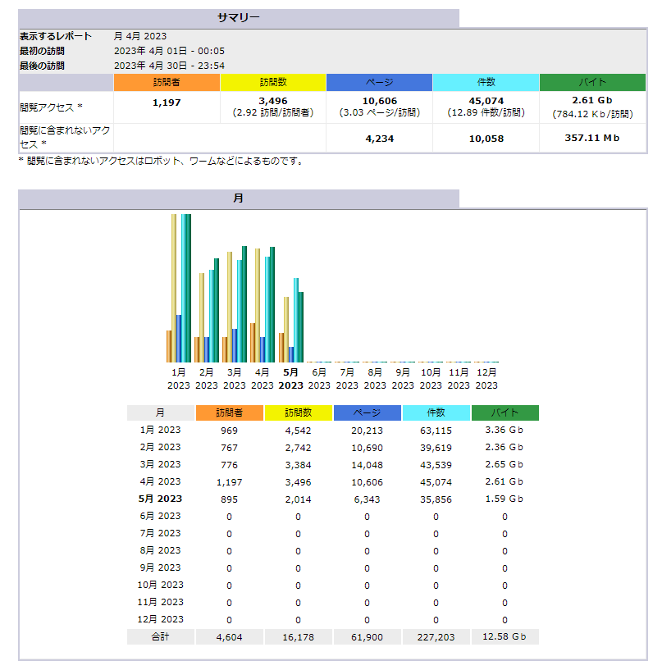Click the 12月 2023 label under the chart
This screenshot has width=653, height=670.
[x=486, y=379]
